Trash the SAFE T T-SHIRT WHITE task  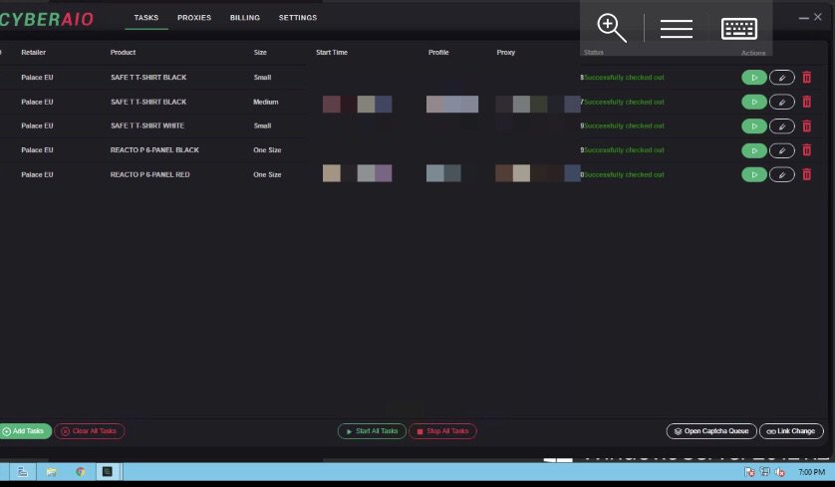coord(807,126)
